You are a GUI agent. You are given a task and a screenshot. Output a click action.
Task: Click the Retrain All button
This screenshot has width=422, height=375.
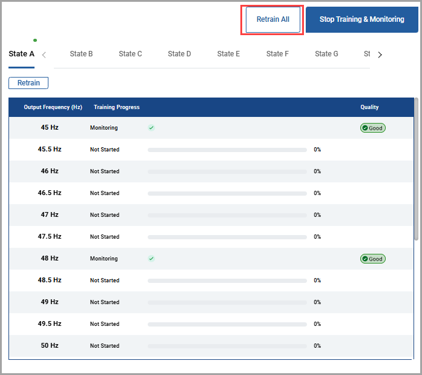pyautogui.click(x=272, y=19)
